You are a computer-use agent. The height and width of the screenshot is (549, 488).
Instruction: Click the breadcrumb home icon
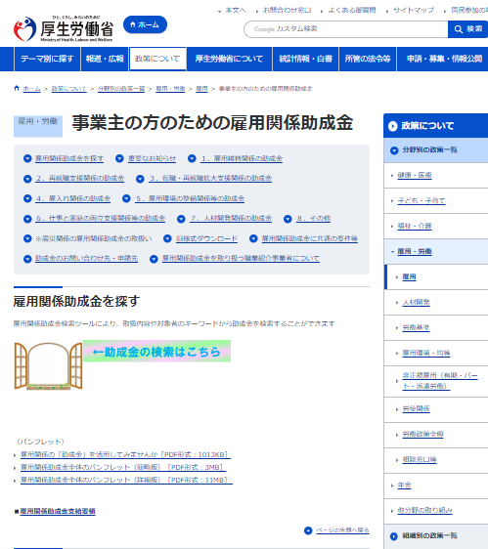tap(17, 88)
